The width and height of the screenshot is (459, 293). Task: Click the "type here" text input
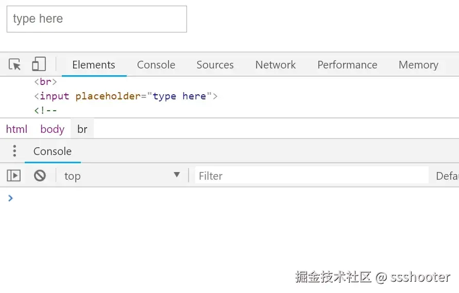tap(96, 19)
